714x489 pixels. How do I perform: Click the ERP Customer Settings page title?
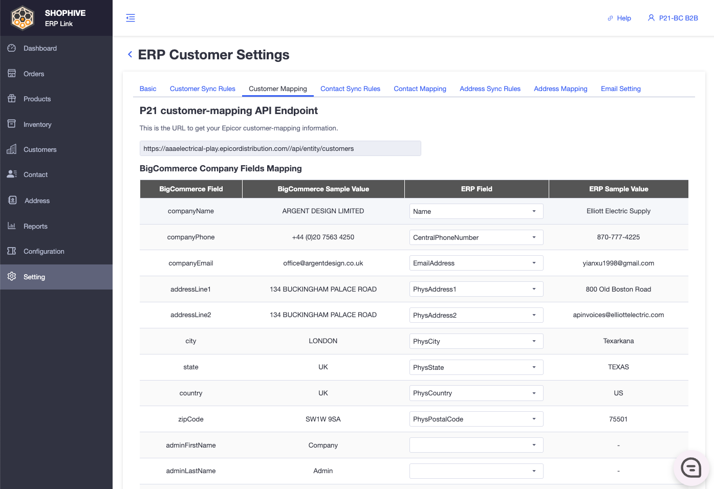click(213, 55)
